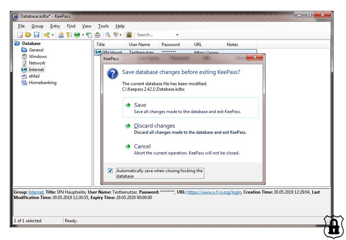346x240 pixels.
Task: Select the Windows group label
Action: point(38,57)
